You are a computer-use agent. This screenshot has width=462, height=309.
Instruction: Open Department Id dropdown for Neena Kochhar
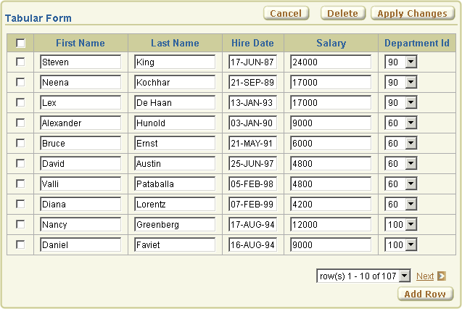coord(400,82)
